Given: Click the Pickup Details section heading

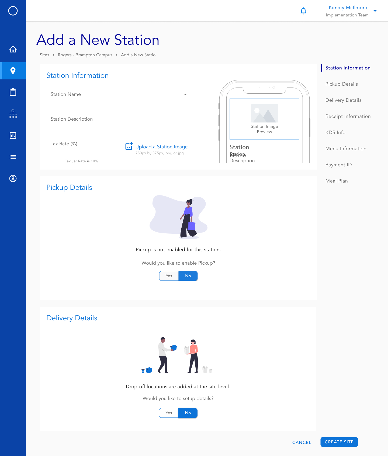Looking at the screenshot, I should [x=69, y=187].
